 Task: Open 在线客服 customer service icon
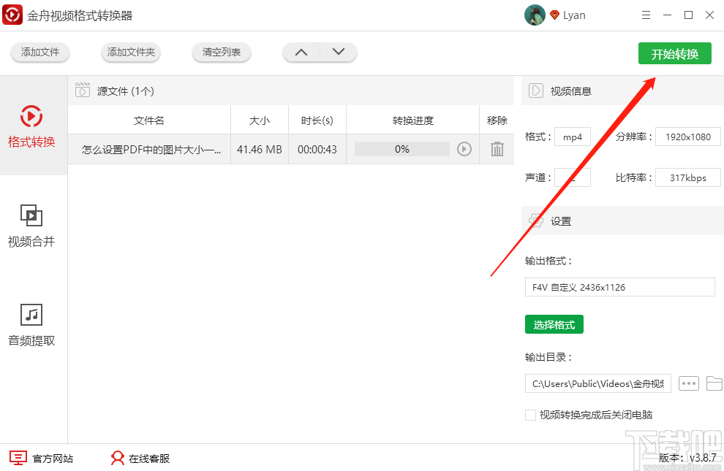tap(118, 458)
